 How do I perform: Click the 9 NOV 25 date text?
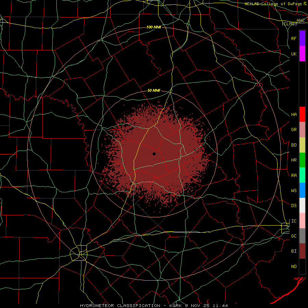[x=197, y=306]
